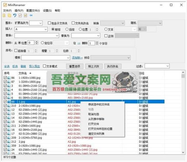Screen dimensions: 187x162
Task: Click image icon of row 02-5120×2880 (2).jpg
Action: (9, 134)
